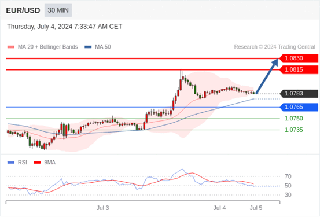Viewport: 320px width, 217px height.
Task: Click the red 9MA legend swatch
Action: pos(37,163)
